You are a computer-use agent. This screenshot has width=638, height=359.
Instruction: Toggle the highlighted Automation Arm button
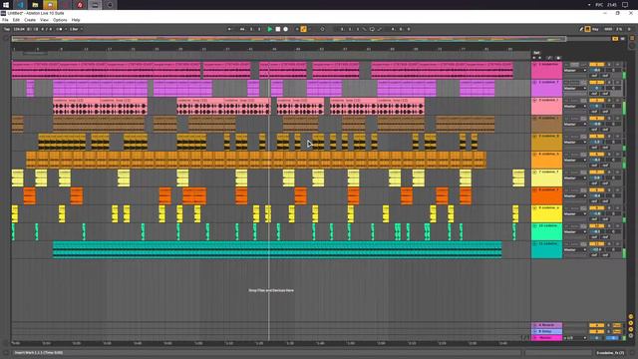point(303,29)
